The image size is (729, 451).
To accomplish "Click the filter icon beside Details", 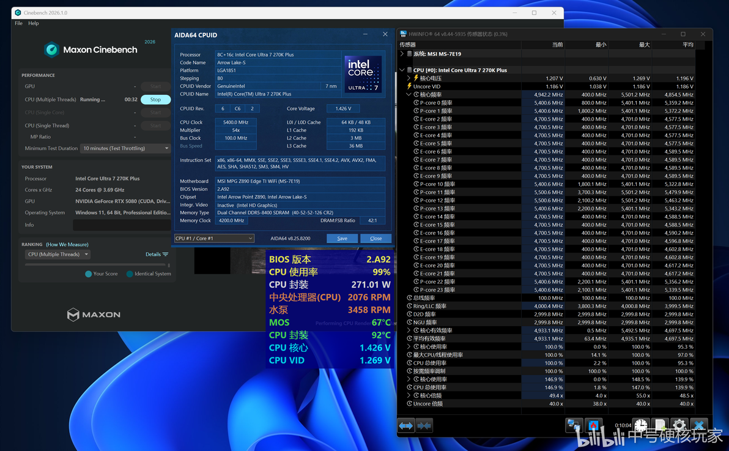I will pyautogui.click(x=166, y=254).
